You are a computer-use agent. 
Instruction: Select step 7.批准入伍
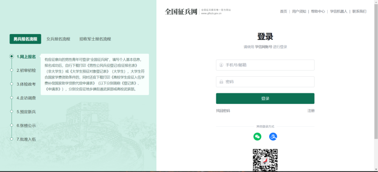tap(26, 139)
